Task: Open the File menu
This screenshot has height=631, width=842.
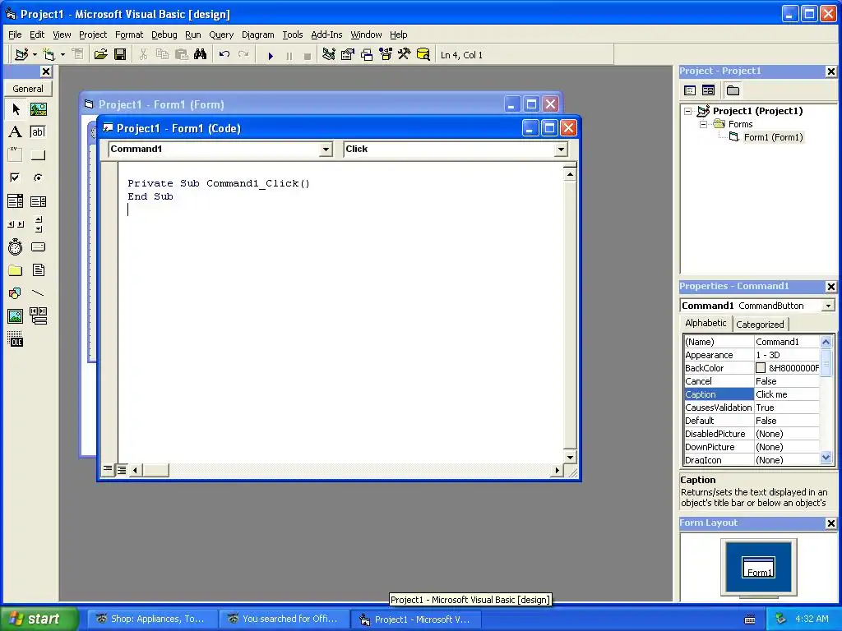Action: (x=15, y=35)
